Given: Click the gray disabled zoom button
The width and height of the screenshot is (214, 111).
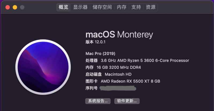Looking at the screenshot, I should pyautogui.click(x=22, y=7).
